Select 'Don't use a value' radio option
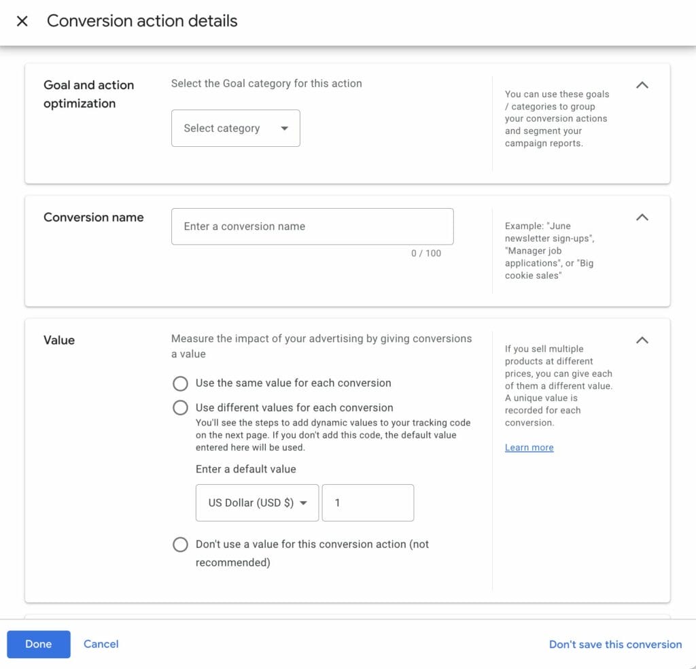Viewport: 696px width, 669px height. (x=180, y=545)
